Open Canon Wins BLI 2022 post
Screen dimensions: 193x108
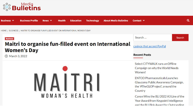(x=160, y=101)
